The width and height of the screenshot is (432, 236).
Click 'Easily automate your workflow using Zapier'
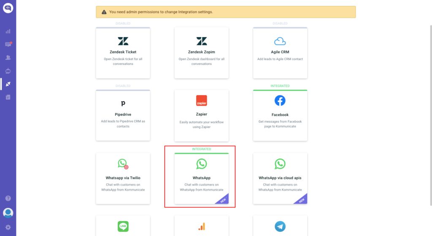point(201,125)
